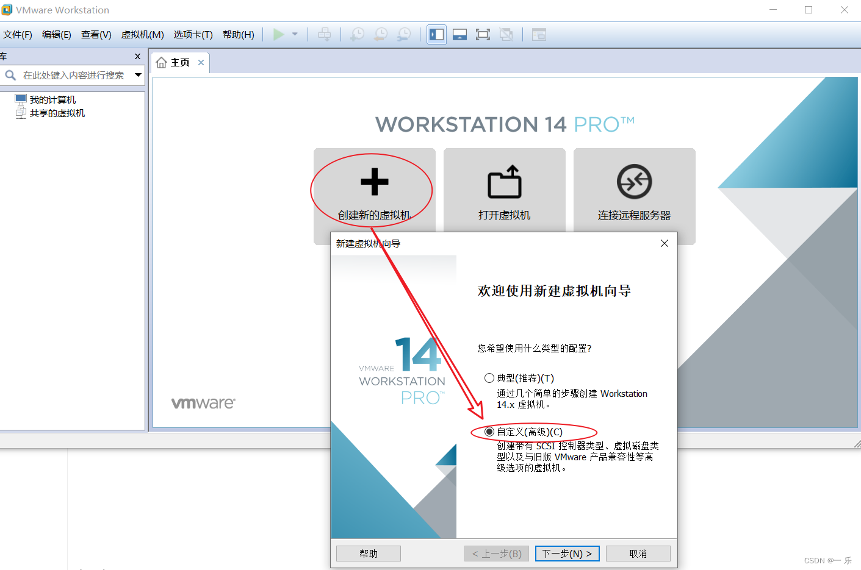Image resolution: width=861 pixels, height=570 pixels.
Task: Maximize the VMware Workstation window
Action: point(809,10)
